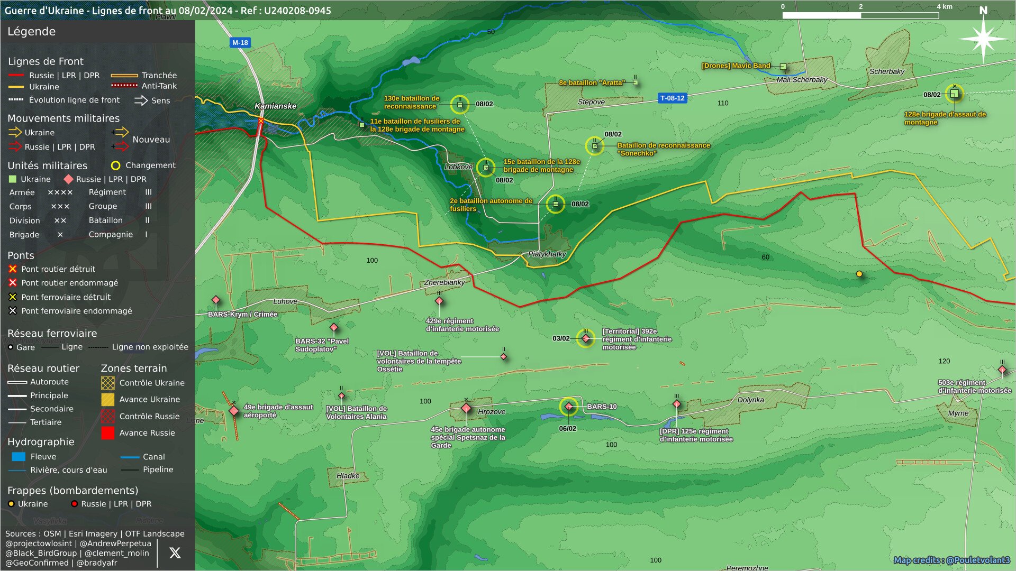The image size is (1016, 571).
Task: Select the 128e brigade d'assaut marker
Action: click(954, 94)
